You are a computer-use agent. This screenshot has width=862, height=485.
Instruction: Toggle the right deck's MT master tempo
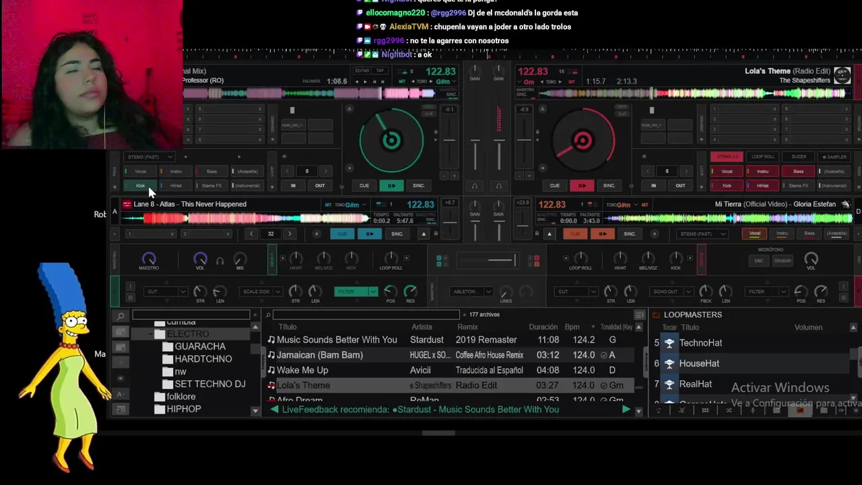pyautogui.click(x=572, y=82)
